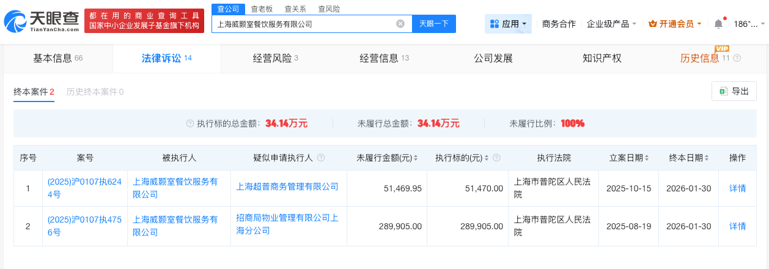Click court name cell in row 2
This screenshot has height=269, width=769.
click(553, 226)
